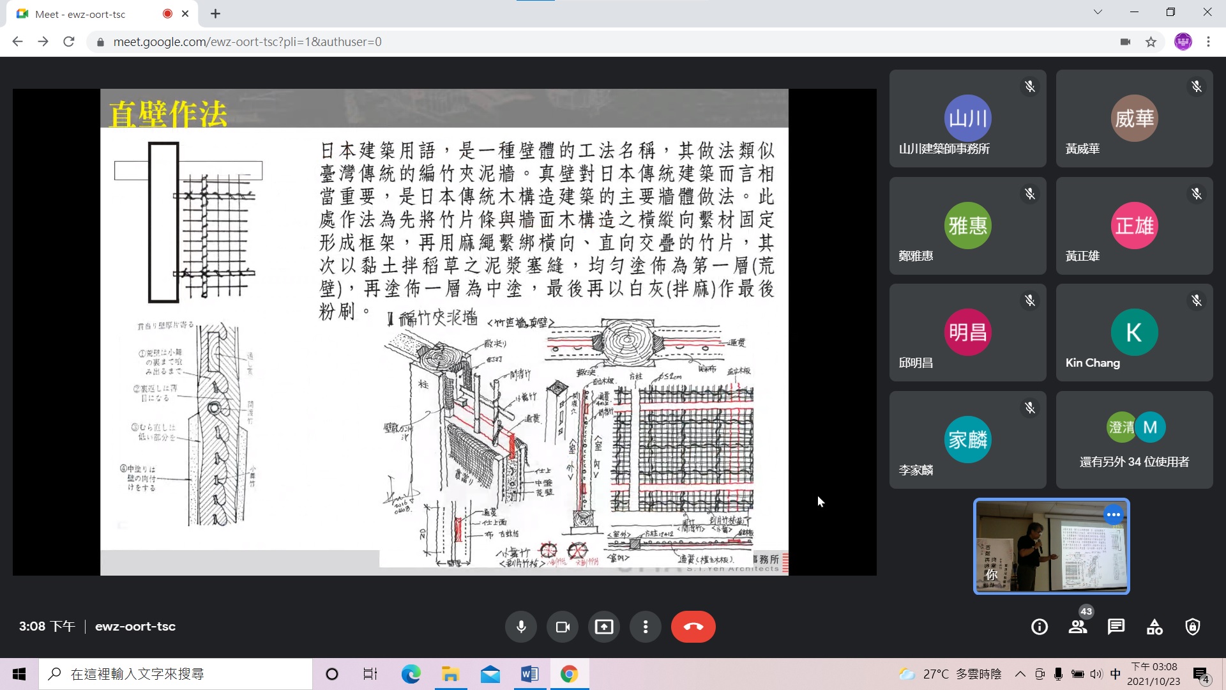The width and height of the screenshot is (1226, 690).
Task: Turn off the camera in Meet
Action: tap(563, 627)
